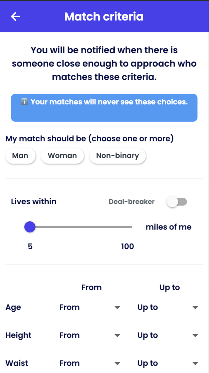
Task: Click the Height From dropdown arrow
Action: coord(117,335)
